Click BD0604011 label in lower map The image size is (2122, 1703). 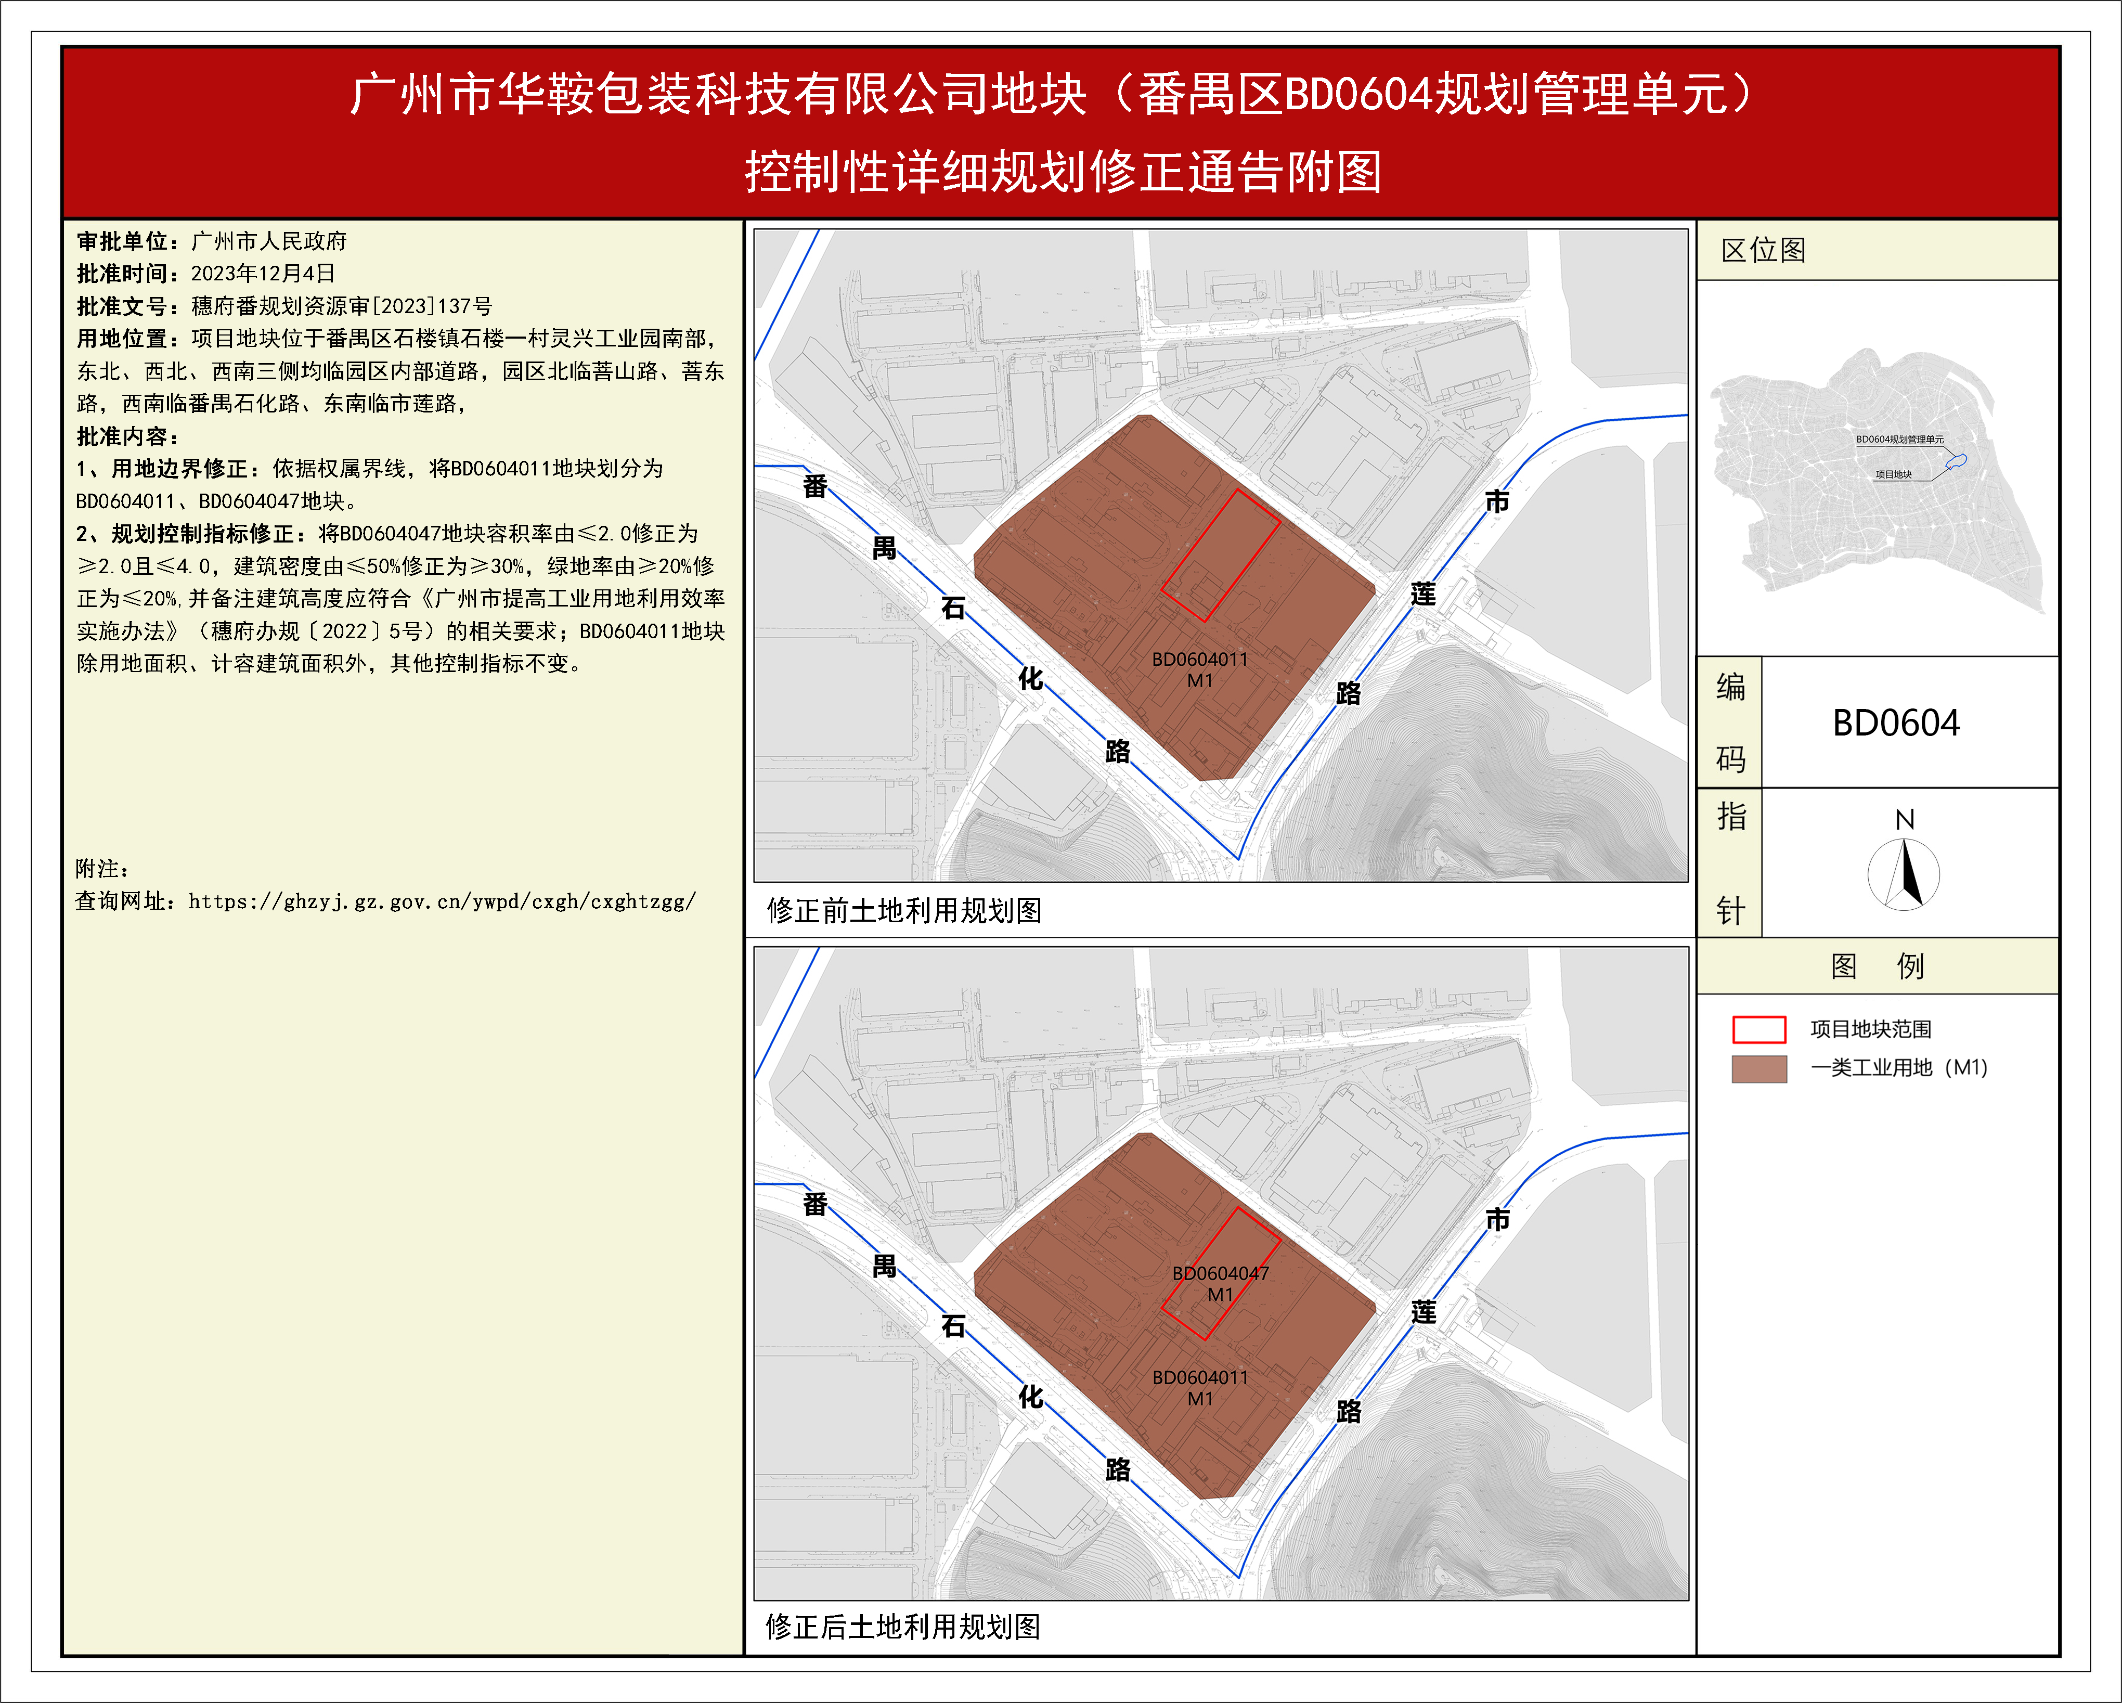[1200, 1377]
